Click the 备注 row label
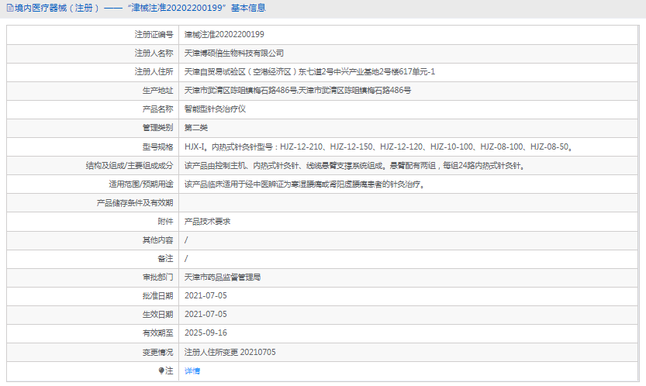Viewport: 646px width, 386px height. (165, 258)
